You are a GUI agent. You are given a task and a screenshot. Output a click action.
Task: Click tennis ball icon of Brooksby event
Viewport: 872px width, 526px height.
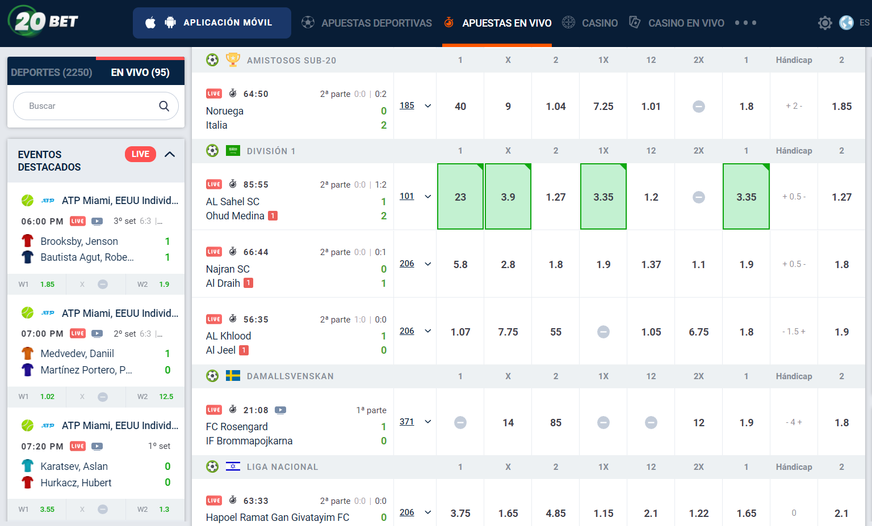coord(27,200)
